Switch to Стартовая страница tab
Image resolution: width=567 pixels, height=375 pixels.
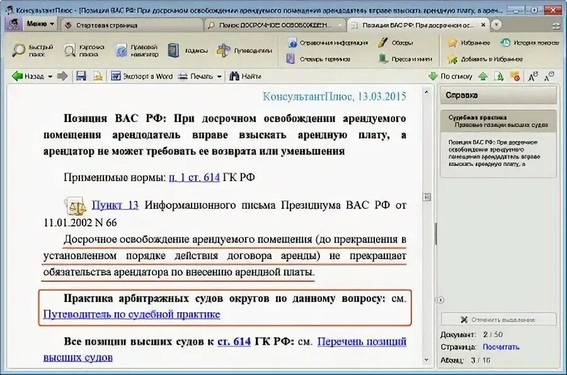point(132,25)
